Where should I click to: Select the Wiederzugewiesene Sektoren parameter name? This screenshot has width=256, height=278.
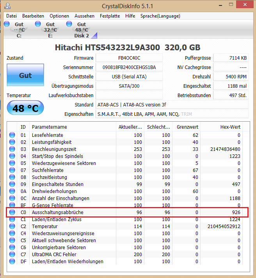coord(64,163)
